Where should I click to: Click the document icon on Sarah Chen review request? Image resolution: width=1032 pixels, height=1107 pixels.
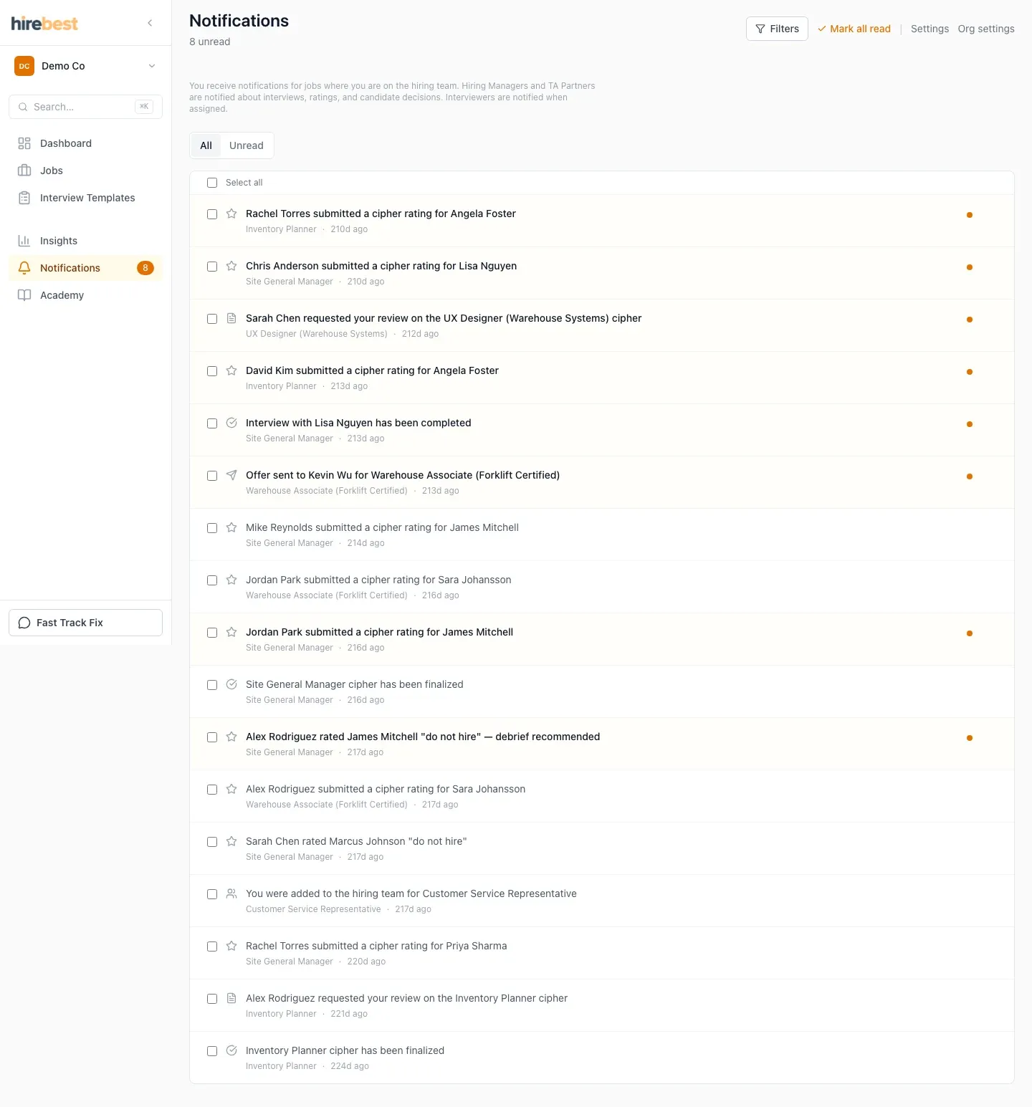pos(231,318)
